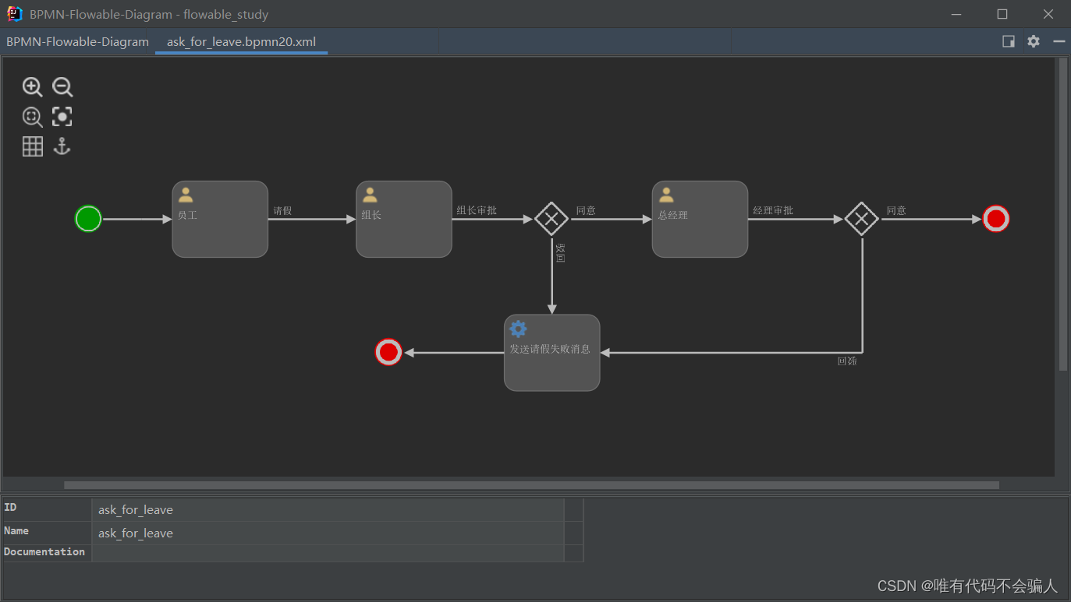Toggle the anchor snapping icon
This screenshot has height=602, width=1071.
pyautogui.click(x=62, y=146)
